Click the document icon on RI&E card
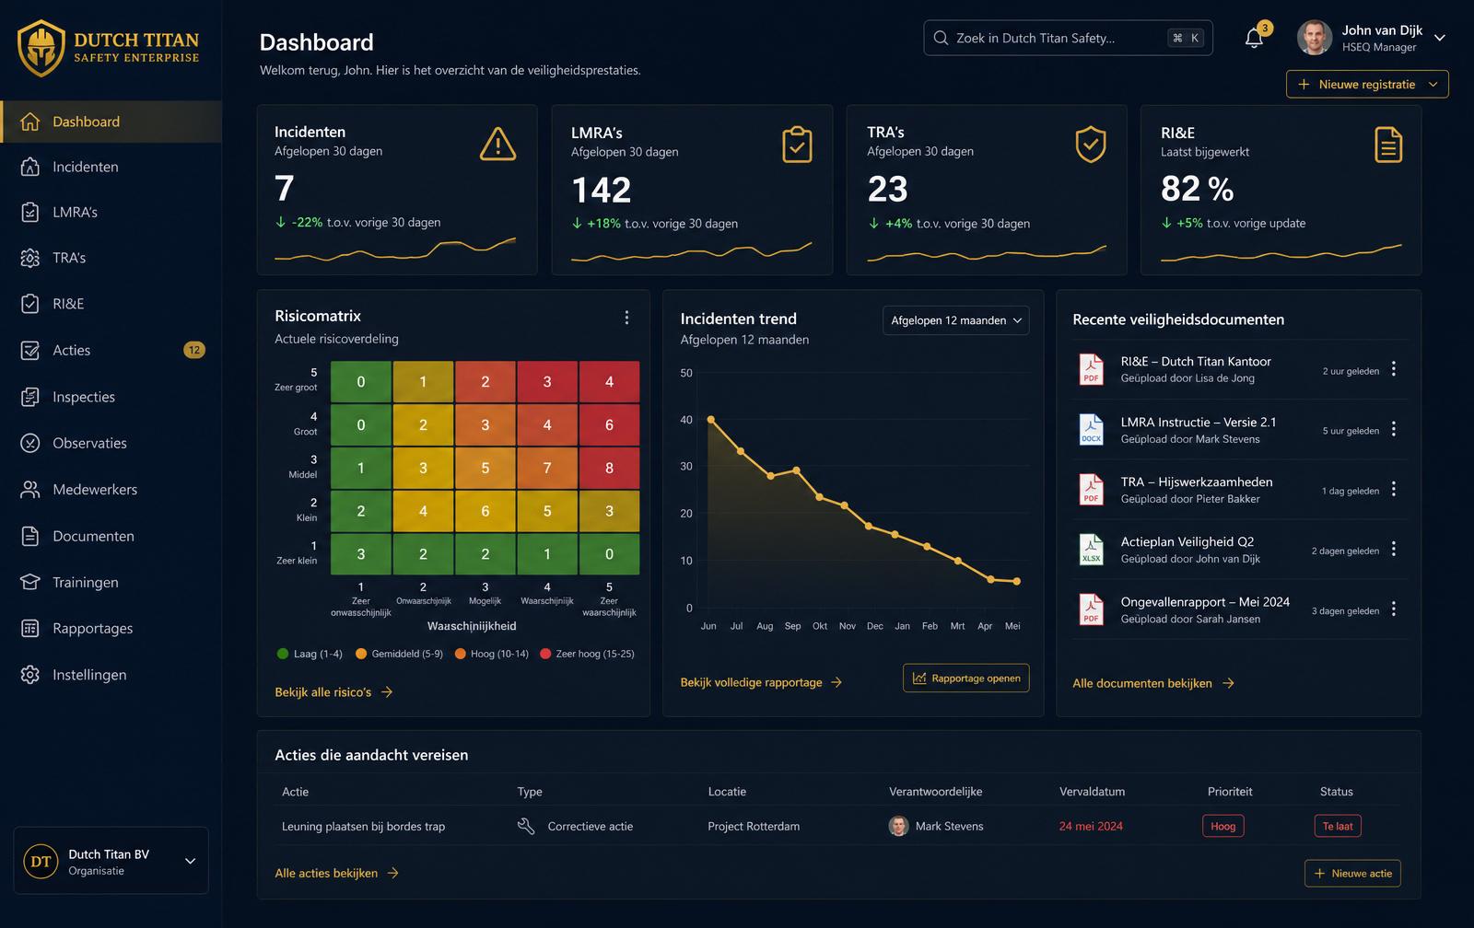The image size is (1474, 928). pos(1388,145)
